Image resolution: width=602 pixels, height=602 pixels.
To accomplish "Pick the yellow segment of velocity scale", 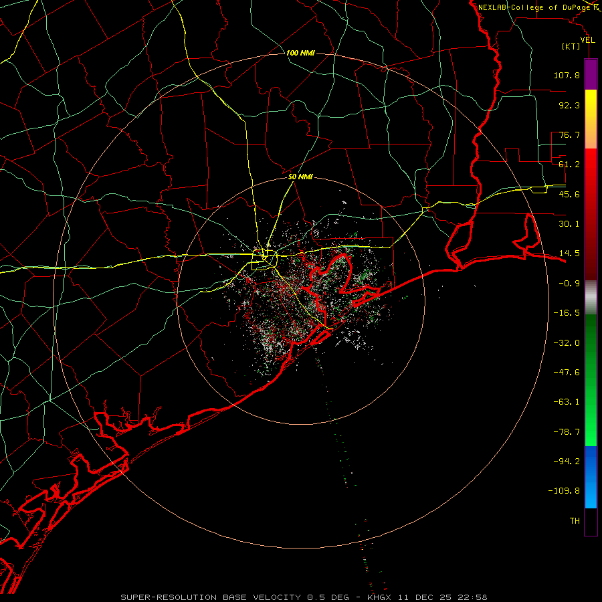I will [x=591, y=119].
